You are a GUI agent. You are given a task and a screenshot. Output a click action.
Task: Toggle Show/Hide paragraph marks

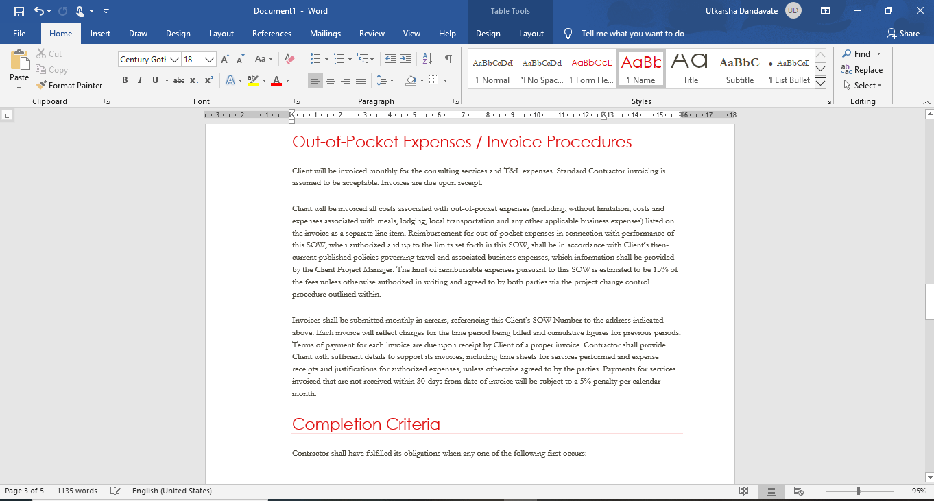point(448,60)
